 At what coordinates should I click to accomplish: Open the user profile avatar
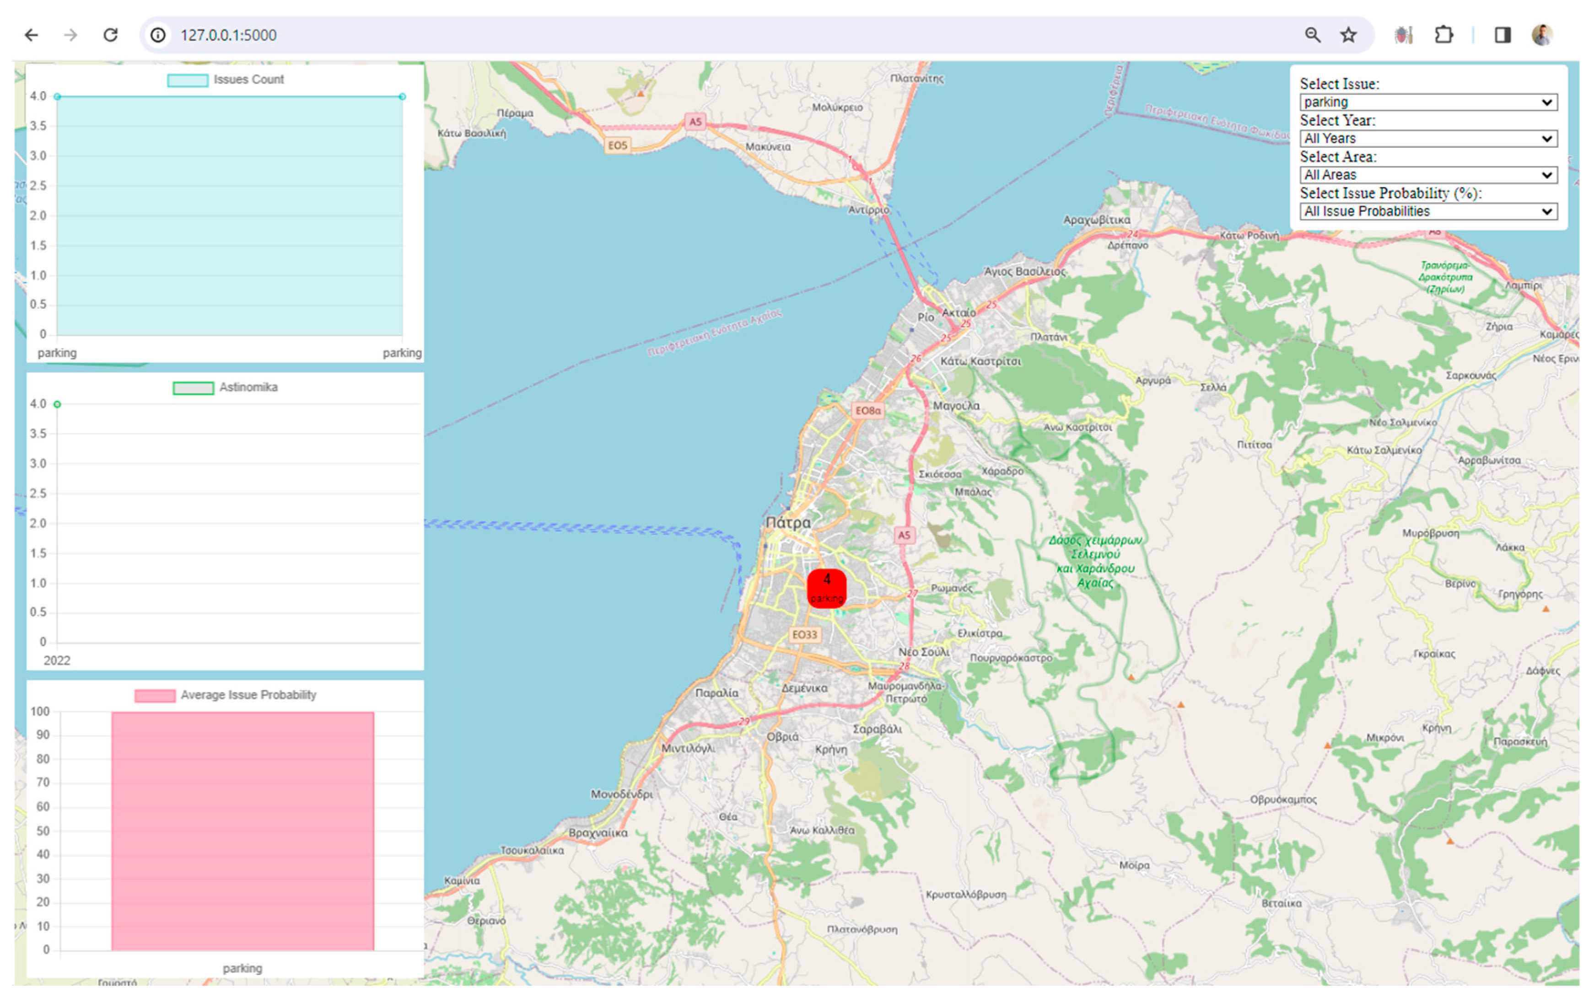(x=1542, y=35)
